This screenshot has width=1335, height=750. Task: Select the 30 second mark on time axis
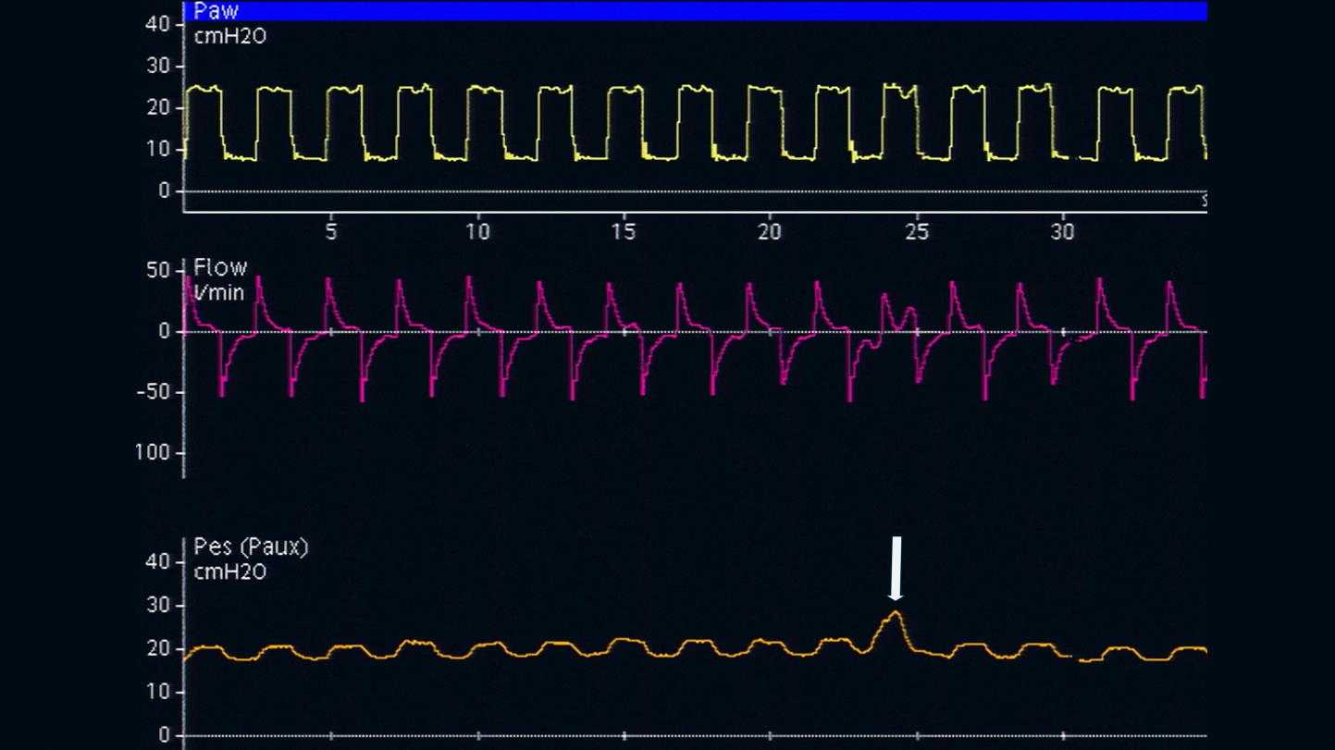point(1062,232)
